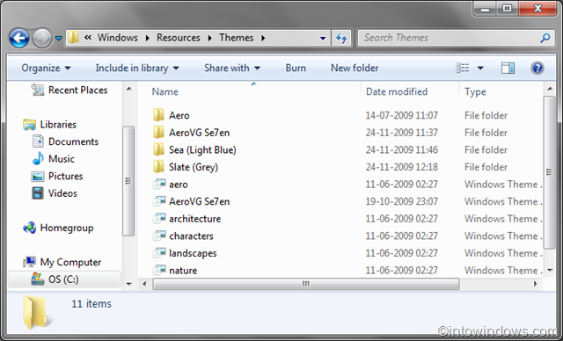This screenshot has width=563, height=341.
Task: Click file list vertical scroll down arrow
Action: pos(549,270)
